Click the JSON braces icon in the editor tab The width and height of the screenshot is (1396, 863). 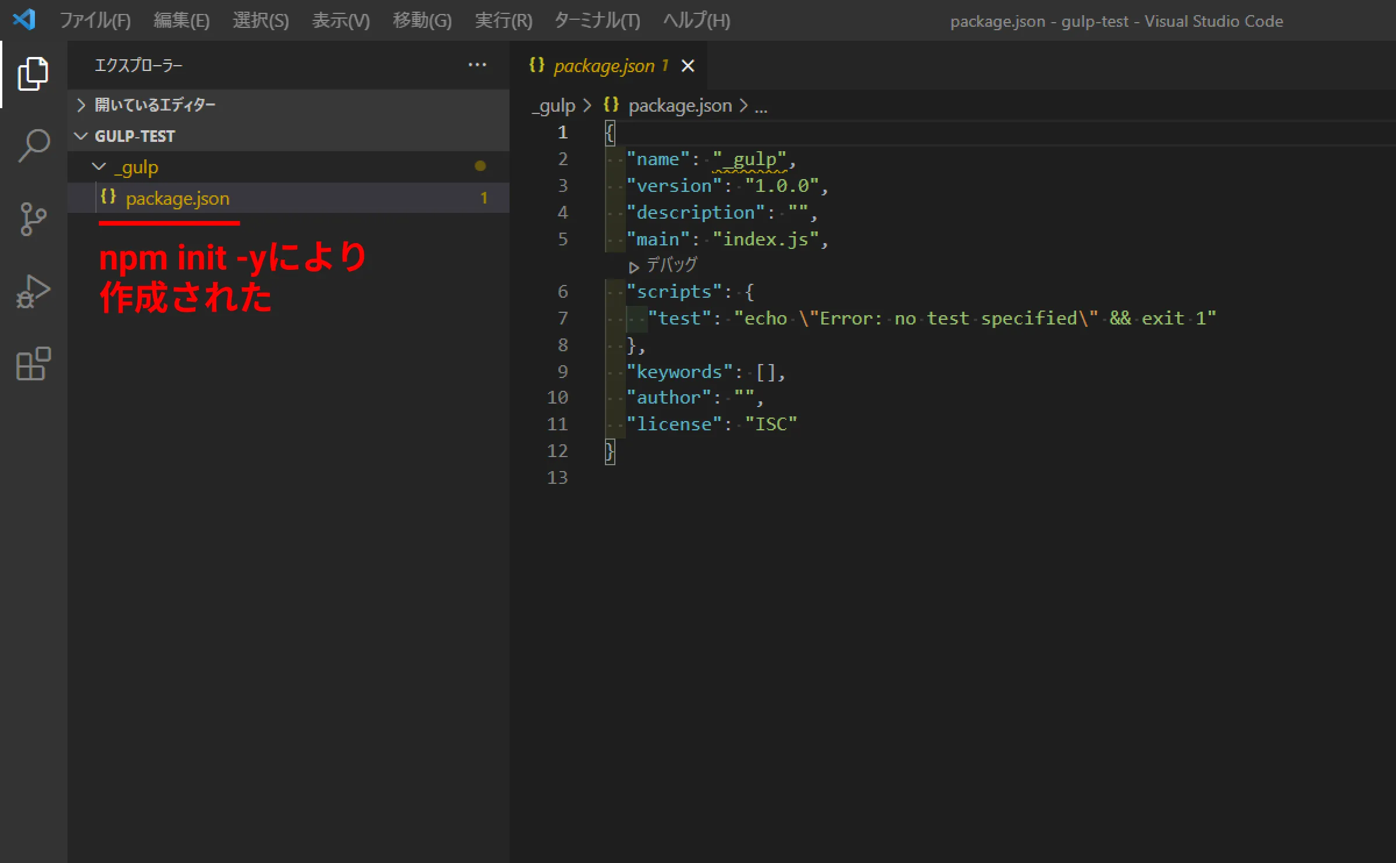(537, 65)
